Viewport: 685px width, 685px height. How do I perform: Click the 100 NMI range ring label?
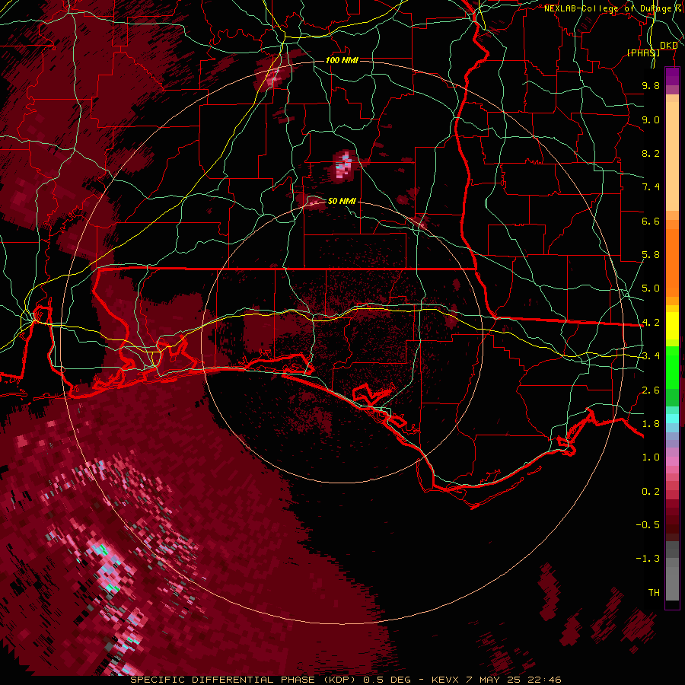[x=342, y=60]
